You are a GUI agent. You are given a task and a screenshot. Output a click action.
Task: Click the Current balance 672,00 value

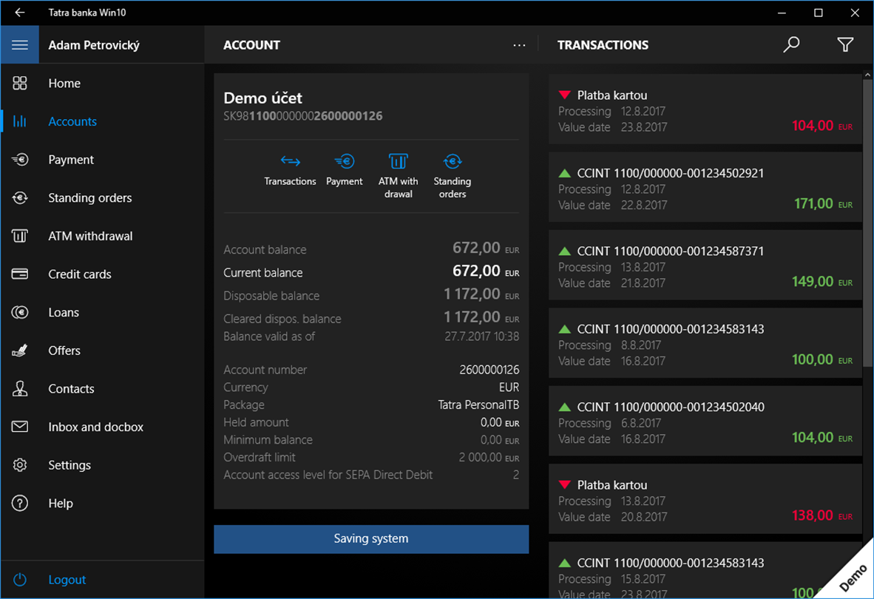(x=486, y=271)
